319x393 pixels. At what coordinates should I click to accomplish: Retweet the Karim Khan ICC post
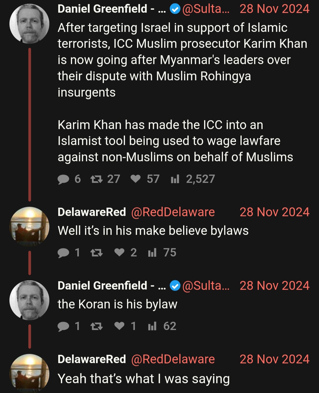[x=105, y=179]
